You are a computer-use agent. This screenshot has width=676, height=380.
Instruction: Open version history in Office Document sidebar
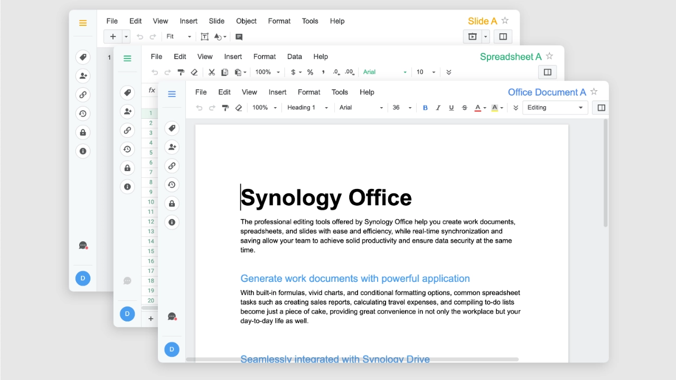[x=172, y=185]
